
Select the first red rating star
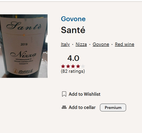click(x=63, y=66)
